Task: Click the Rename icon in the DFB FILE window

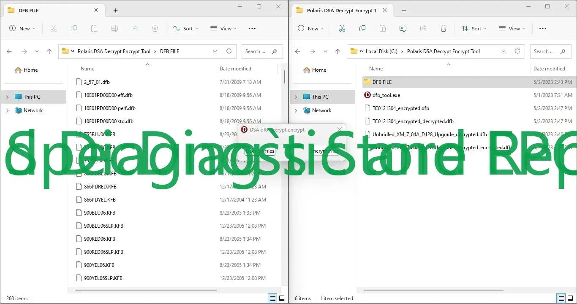Action: pos(114,29)
